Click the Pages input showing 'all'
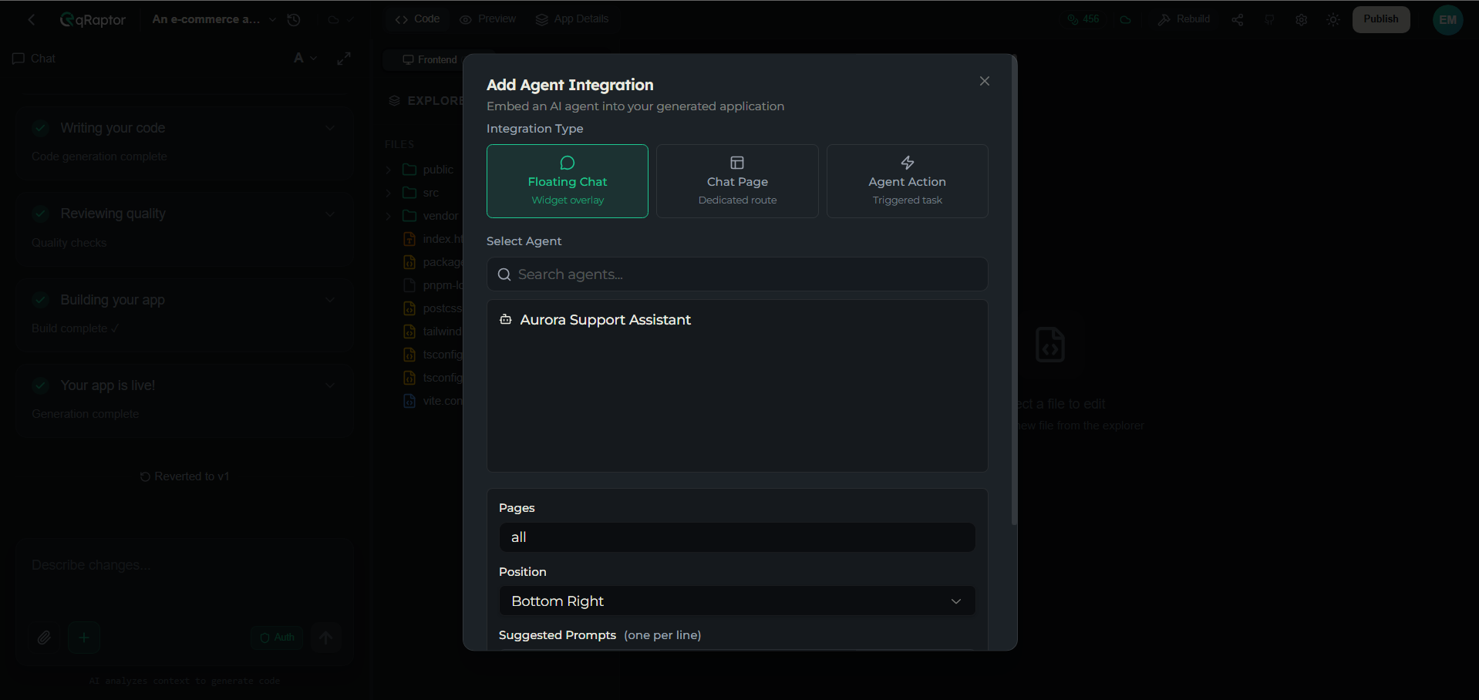The width and height of the screenshot is (1479, 700). click(737, 537)
